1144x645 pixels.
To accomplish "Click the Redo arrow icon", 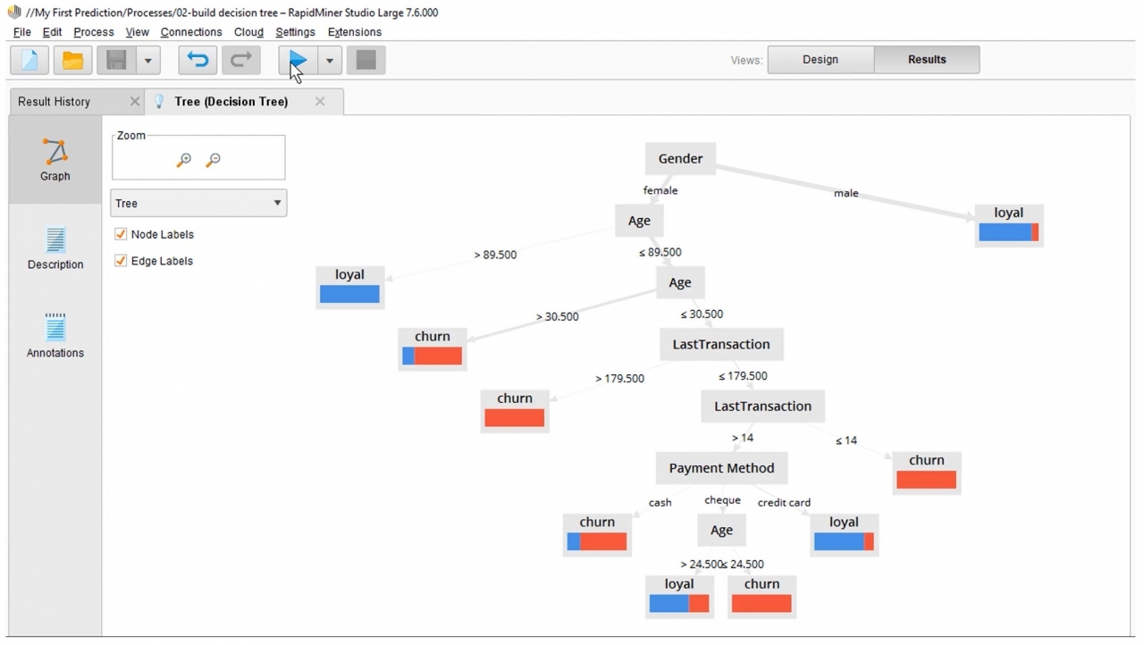I will (240, 60).
